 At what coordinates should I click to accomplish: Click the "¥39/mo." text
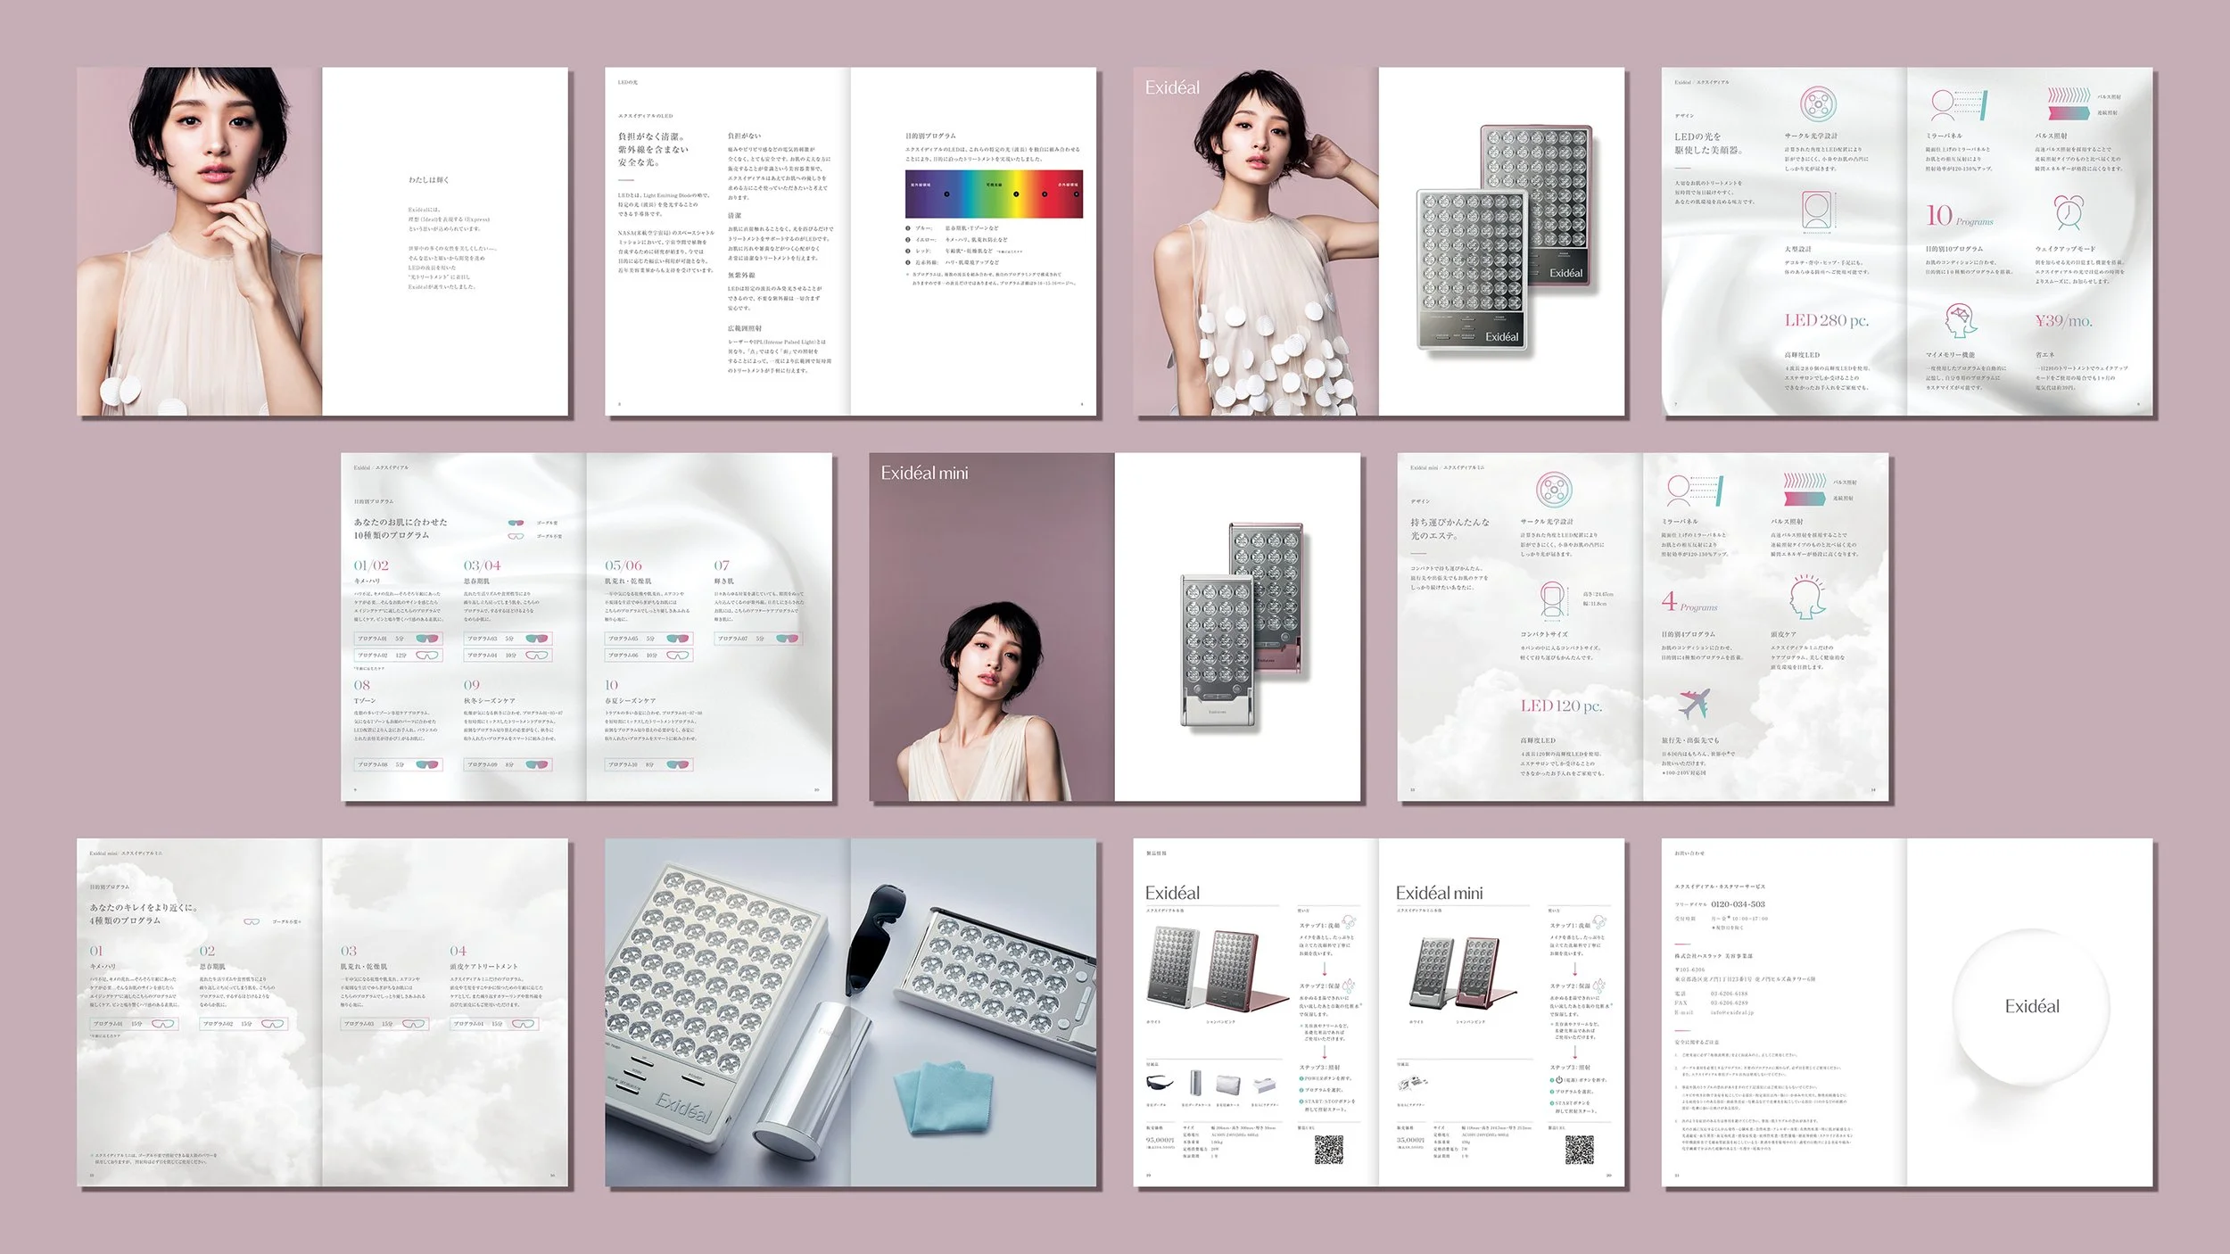click(x=2063, y=321)
